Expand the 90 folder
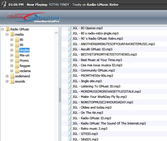 click(12, 45)
